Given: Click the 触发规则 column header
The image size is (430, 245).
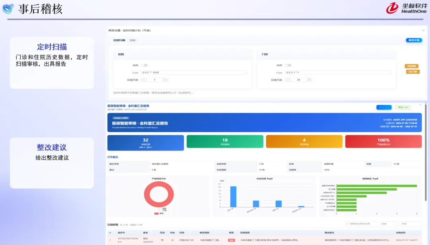Looking at the screenshot, I should tap(204, 233).
